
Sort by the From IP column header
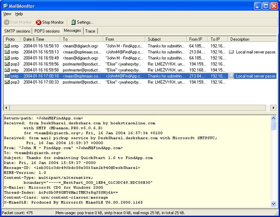198,39
